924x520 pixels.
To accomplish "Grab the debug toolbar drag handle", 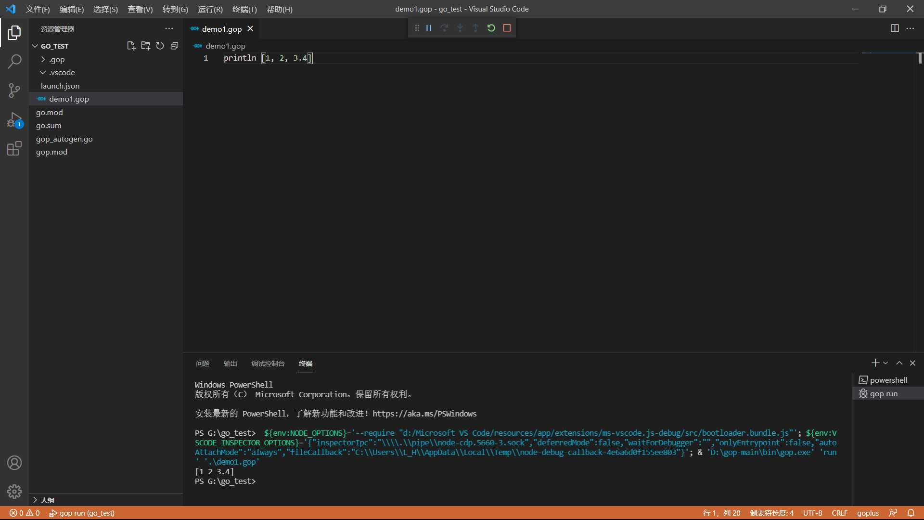I will (x=417, y=28).
